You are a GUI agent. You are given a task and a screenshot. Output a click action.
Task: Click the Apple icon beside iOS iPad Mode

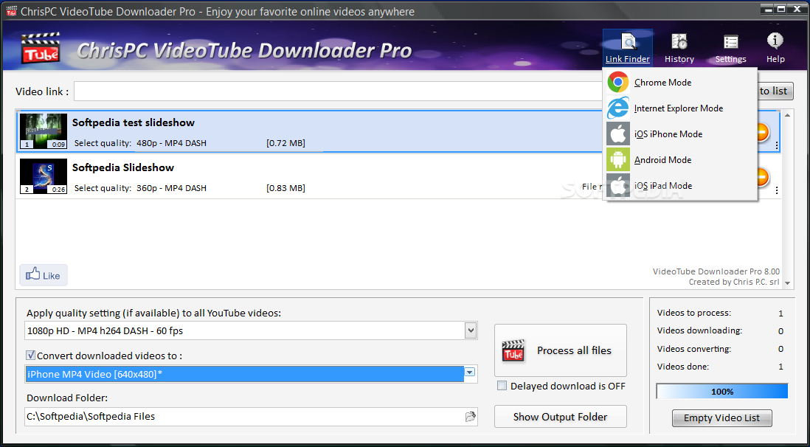[x=618, y=186]
